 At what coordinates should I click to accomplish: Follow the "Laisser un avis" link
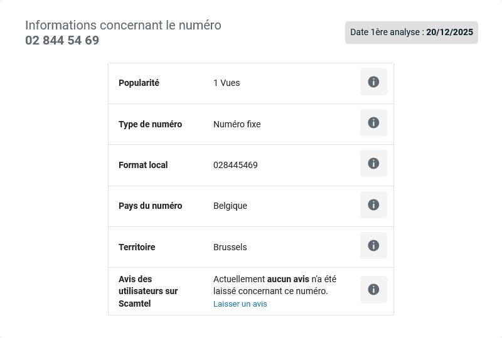point(240,304)
